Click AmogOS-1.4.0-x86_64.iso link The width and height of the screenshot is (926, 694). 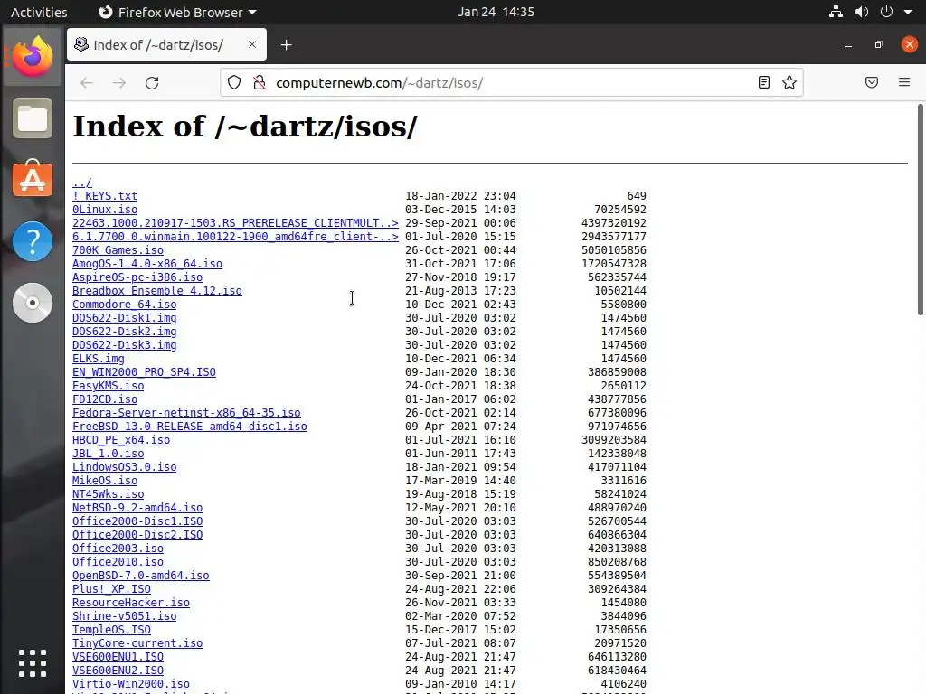[x=147, y=264]
